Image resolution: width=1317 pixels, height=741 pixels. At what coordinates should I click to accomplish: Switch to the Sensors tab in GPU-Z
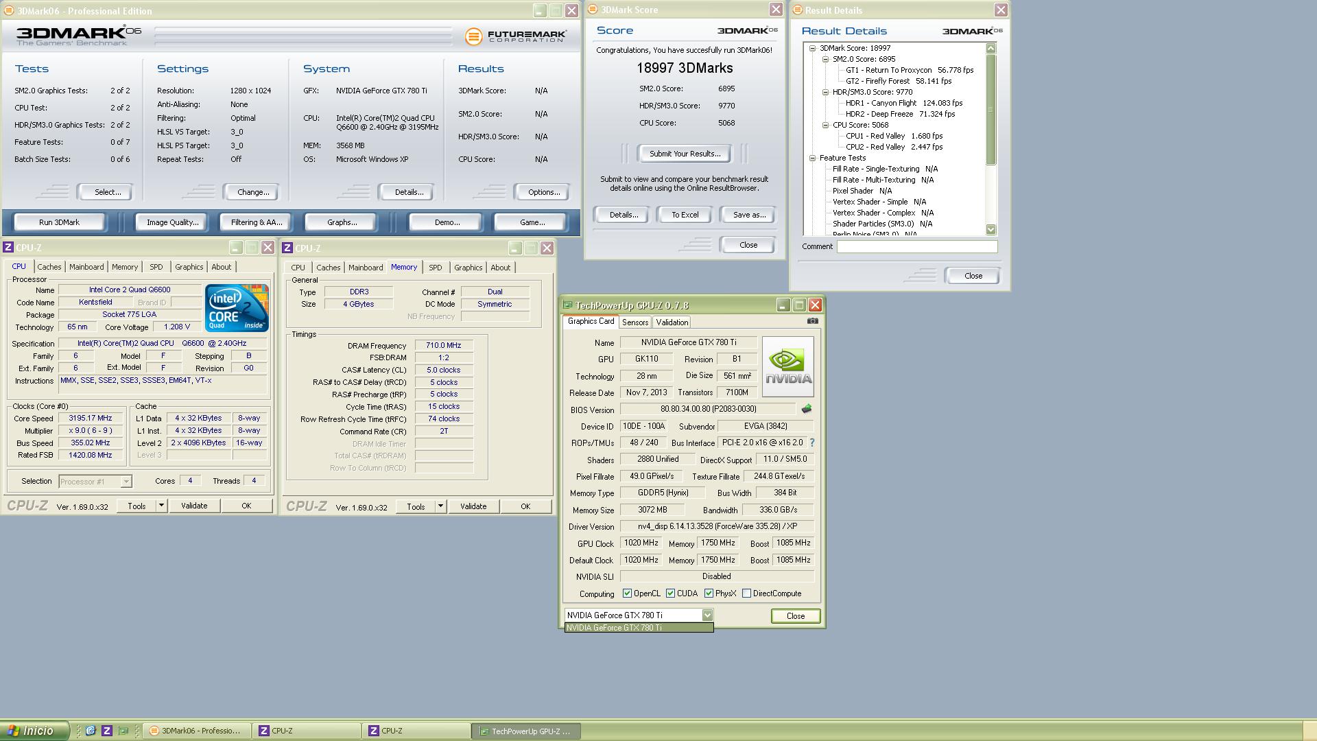click(635, 322)
